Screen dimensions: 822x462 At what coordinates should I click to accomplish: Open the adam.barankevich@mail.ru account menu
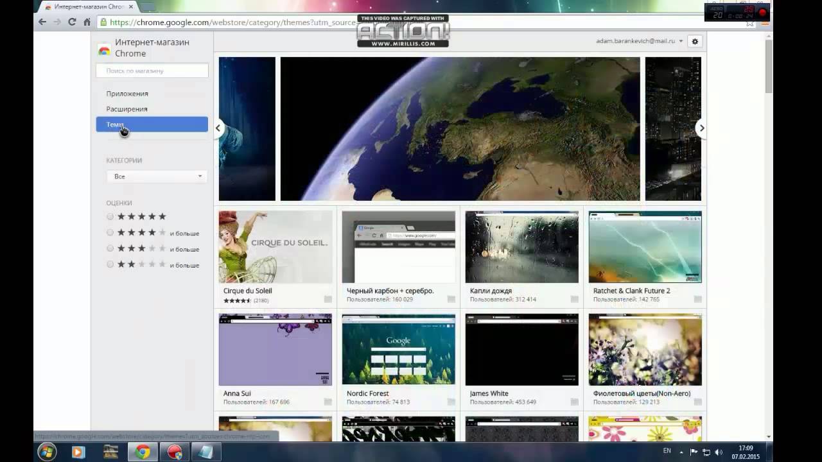(640, 41)
